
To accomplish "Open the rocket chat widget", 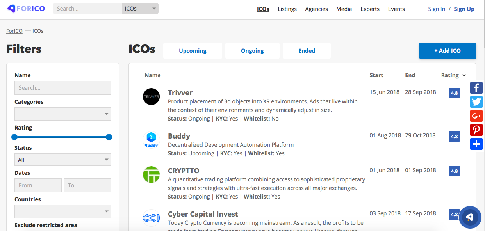I will 470,217.
